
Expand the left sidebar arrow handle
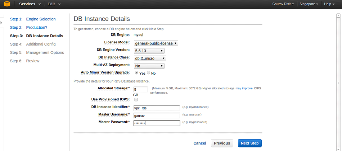1,23
